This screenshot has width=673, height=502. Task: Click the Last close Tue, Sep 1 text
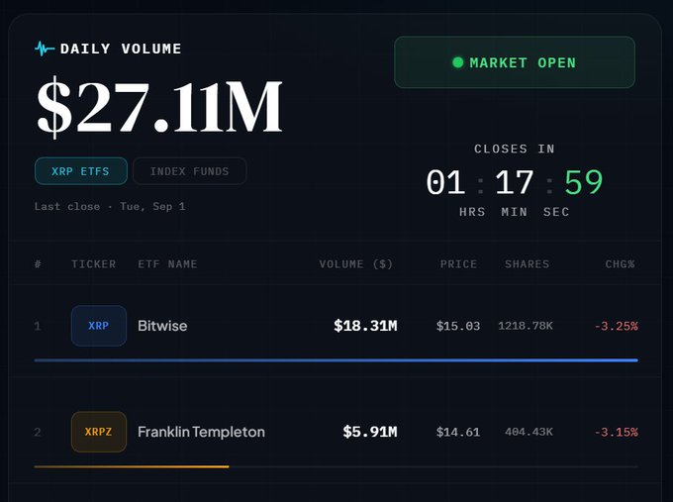110,206
